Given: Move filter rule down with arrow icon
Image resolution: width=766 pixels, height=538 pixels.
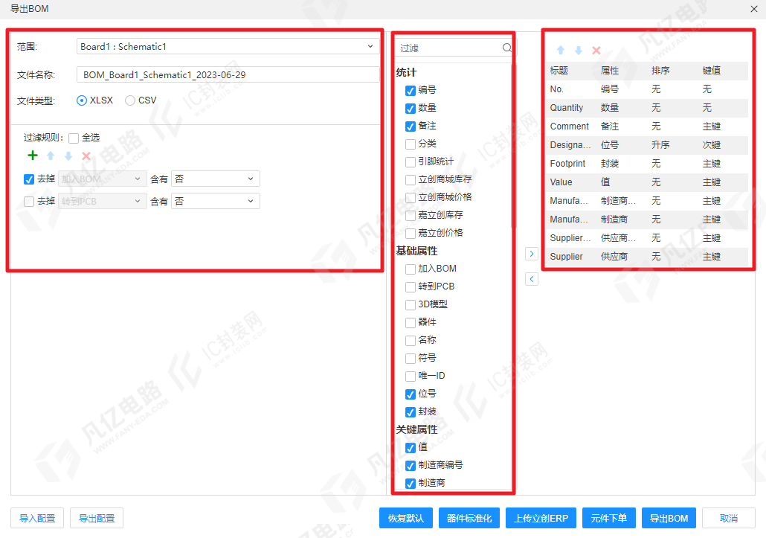Looking at the screenshot, I should pos(68,156).
